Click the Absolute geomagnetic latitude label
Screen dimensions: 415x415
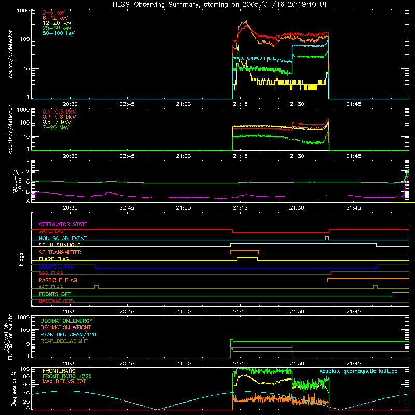(x=358, y=371)
